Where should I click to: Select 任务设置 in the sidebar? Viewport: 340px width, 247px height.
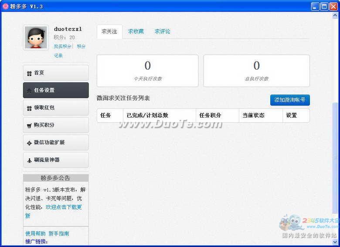point(56,90)
